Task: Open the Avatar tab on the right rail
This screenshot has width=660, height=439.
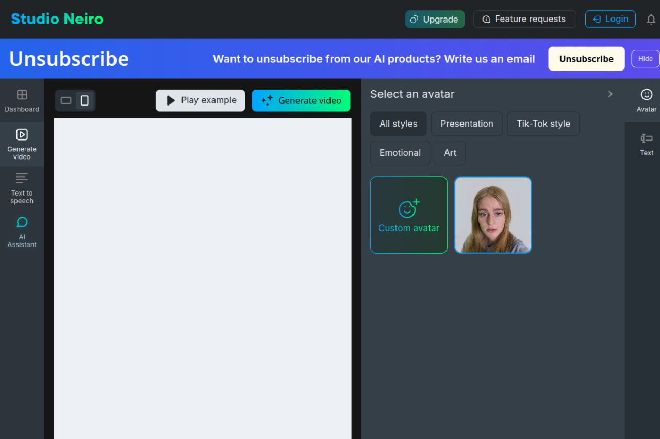Action: 647,100
